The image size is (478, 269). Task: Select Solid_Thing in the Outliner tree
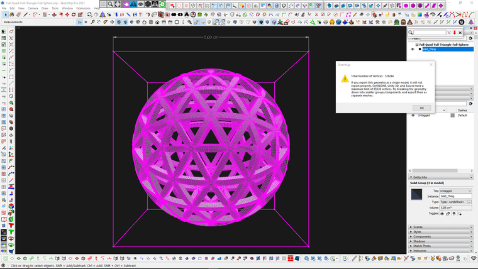[x=429, y=49]
